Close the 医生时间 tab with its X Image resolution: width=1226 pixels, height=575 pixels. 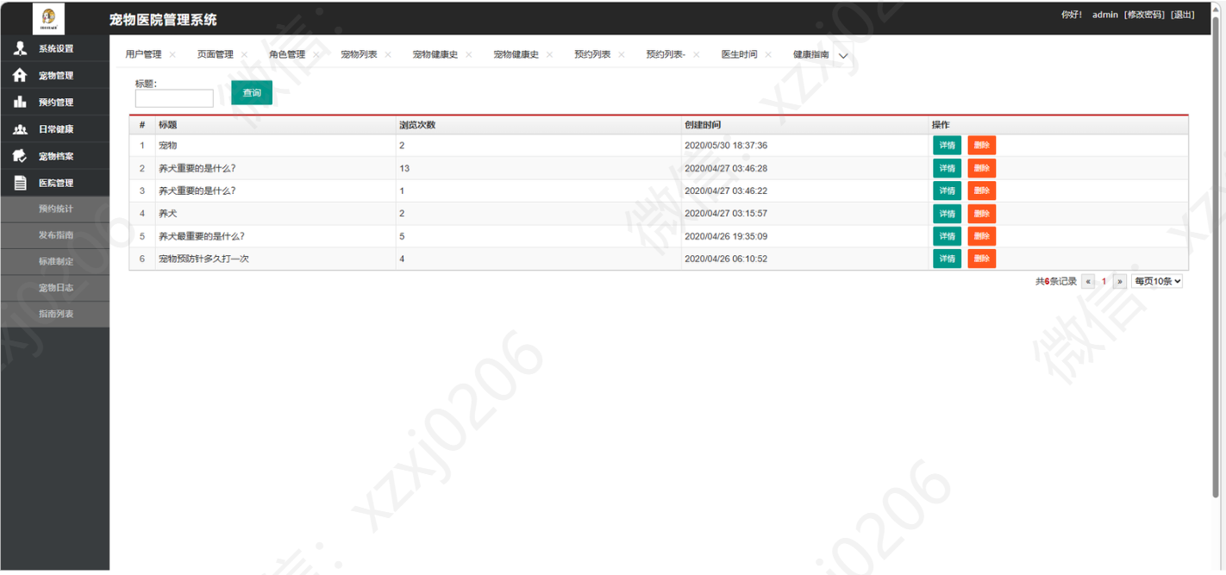coord(768,54)
